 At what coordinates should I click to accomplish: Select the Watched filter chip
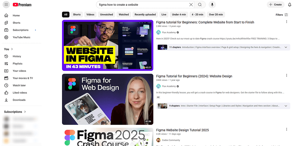(x=124, y=15)
